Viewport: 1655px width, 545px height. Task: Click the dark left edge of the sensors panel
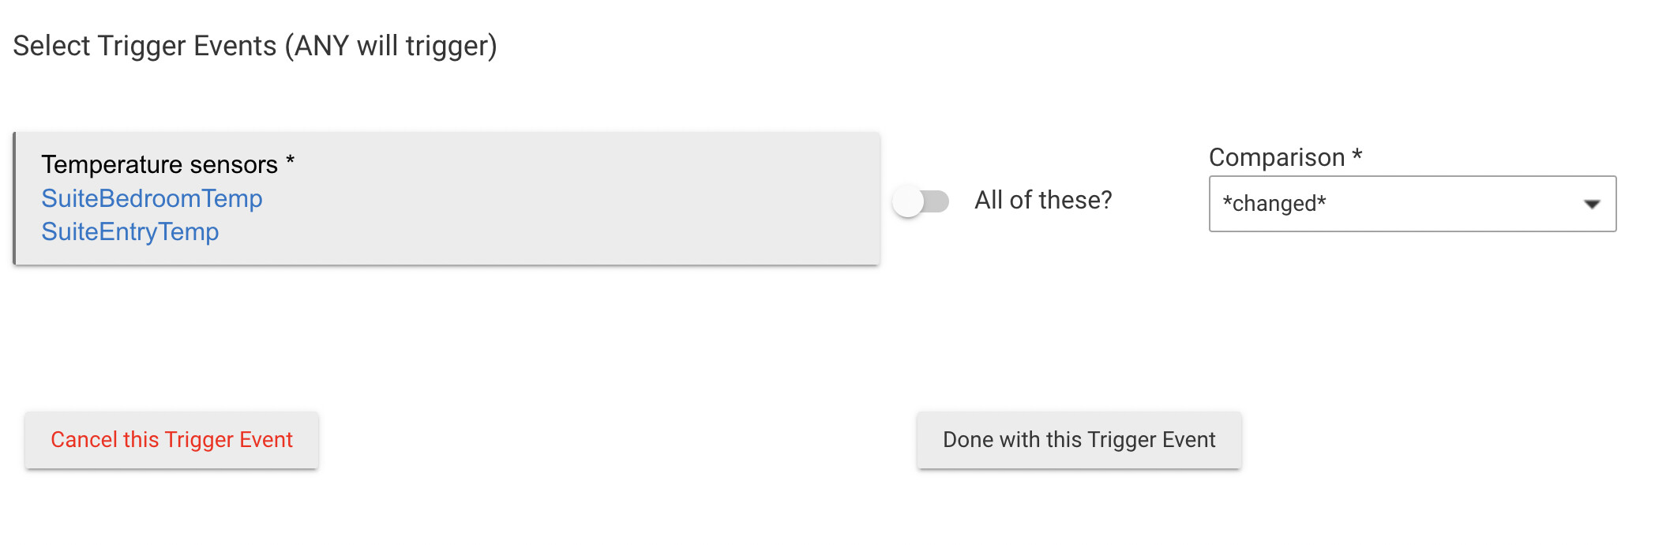[15, 198]
